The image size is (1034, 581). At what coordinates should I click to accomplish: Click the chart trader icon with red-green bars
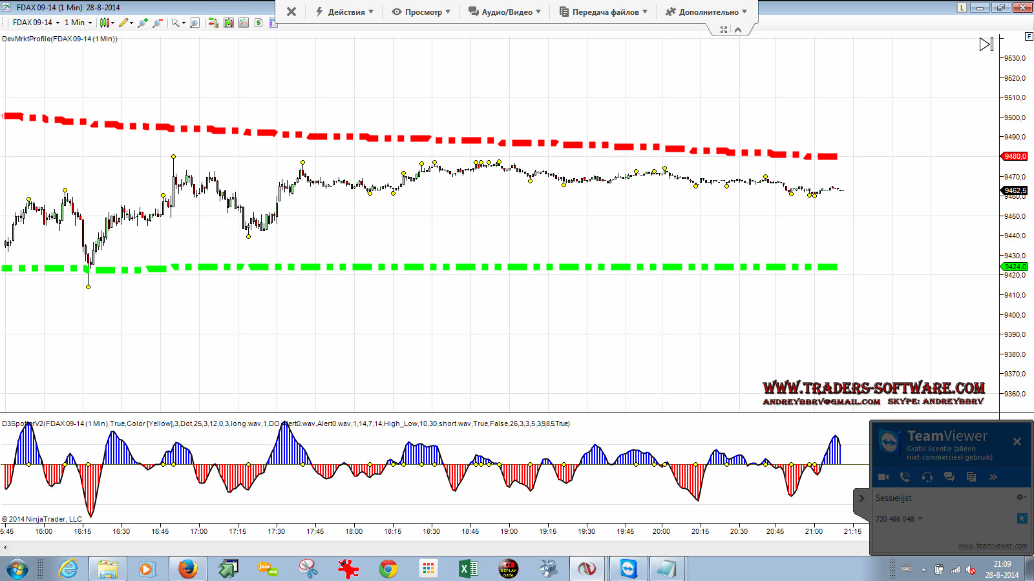point(213,23)
